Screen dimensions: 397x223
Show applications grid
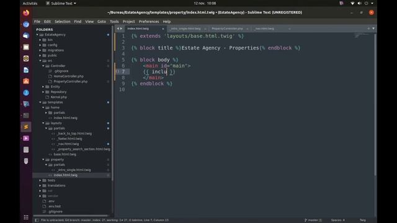pyautogui.click(x=26, y=217)
